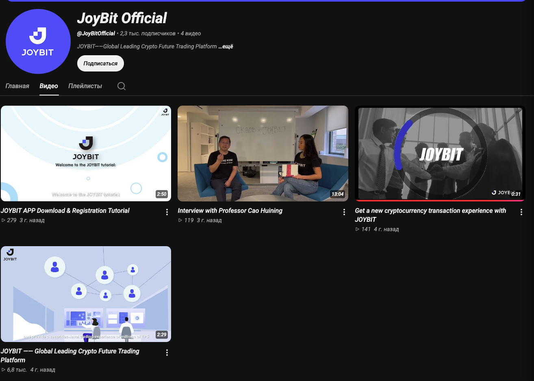Click the '2,3 тыс. подписчиков' subscriber count
Image resolution: width=534 pixels, height=381 pixels.
148,33
